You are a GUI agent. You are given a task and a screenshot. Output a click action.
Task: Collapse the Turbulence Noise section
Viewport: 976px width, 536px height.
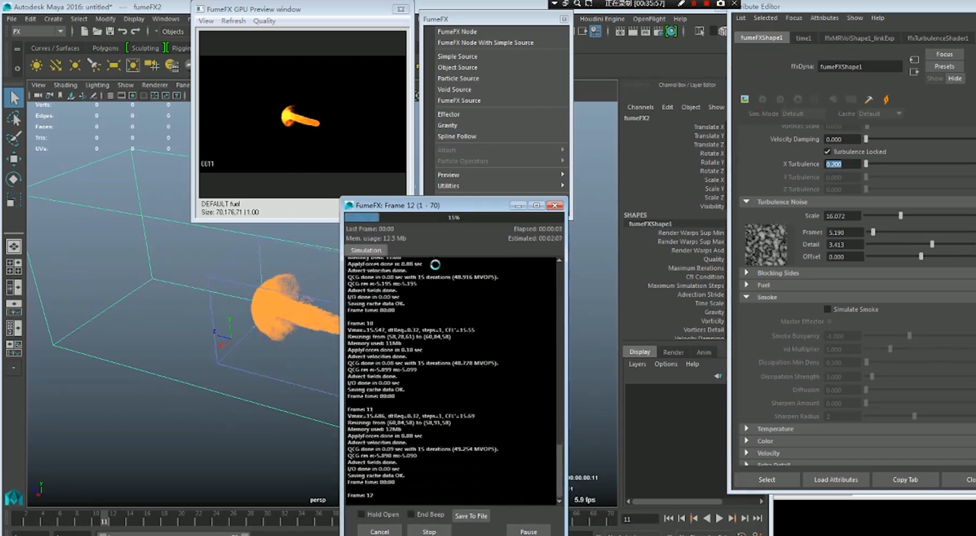[747, 202]
